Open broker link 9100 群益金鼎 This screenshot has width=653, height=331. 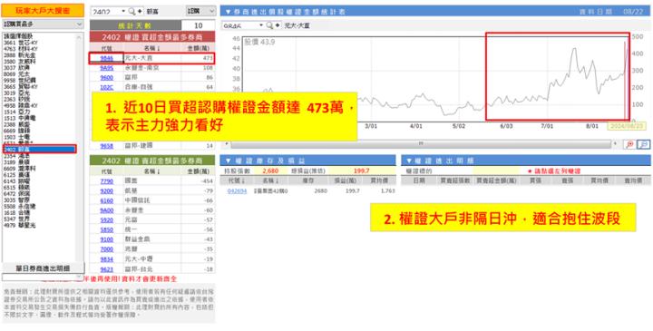[107, 239]
